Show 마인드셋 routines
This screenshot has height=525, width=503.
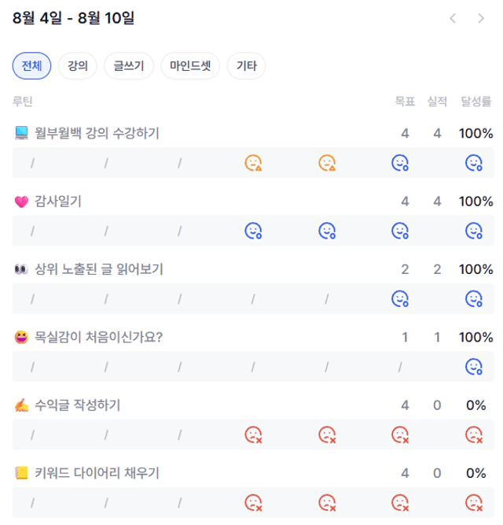coord(190,66)
